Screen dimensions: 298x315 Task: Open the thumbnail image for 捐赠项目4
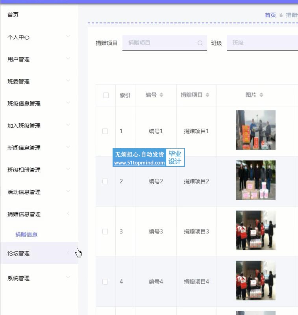(256, 280)
